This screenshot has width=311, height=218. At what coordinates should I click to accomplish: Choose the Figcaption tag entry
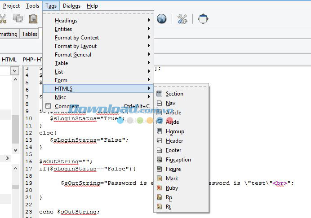[178, 160]
